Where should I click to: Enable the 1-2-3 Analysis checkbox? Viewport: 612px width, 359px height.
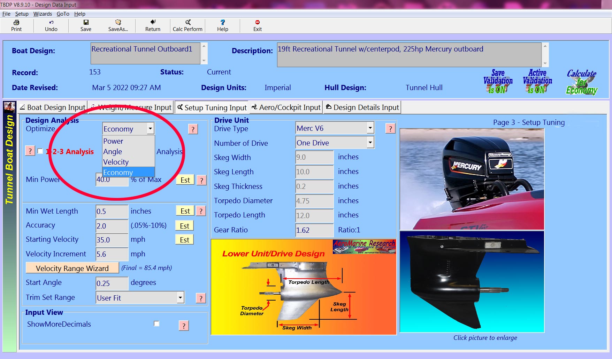(40, 151)
